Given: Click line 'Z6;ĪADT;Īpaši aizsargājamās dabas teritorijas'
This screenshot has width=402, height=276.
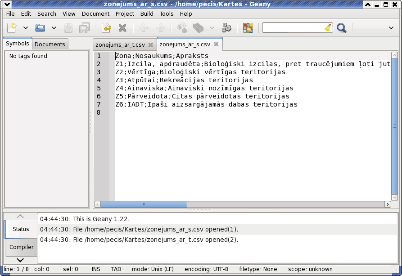Looking at the screenshot, I should [206, 104].
